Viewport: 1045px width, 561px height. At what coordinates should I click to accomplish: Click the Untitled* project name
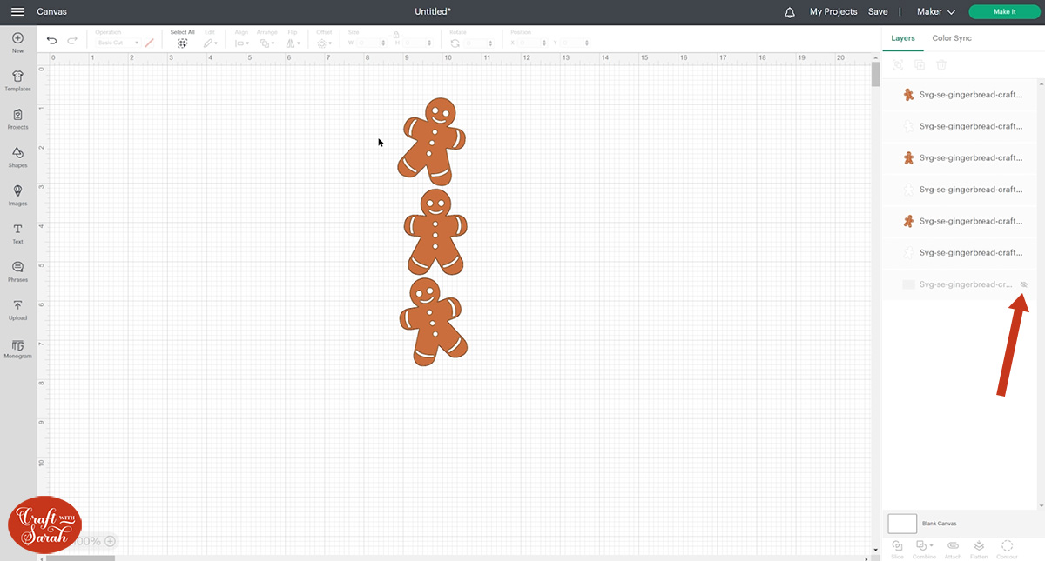tap(433, 12)
